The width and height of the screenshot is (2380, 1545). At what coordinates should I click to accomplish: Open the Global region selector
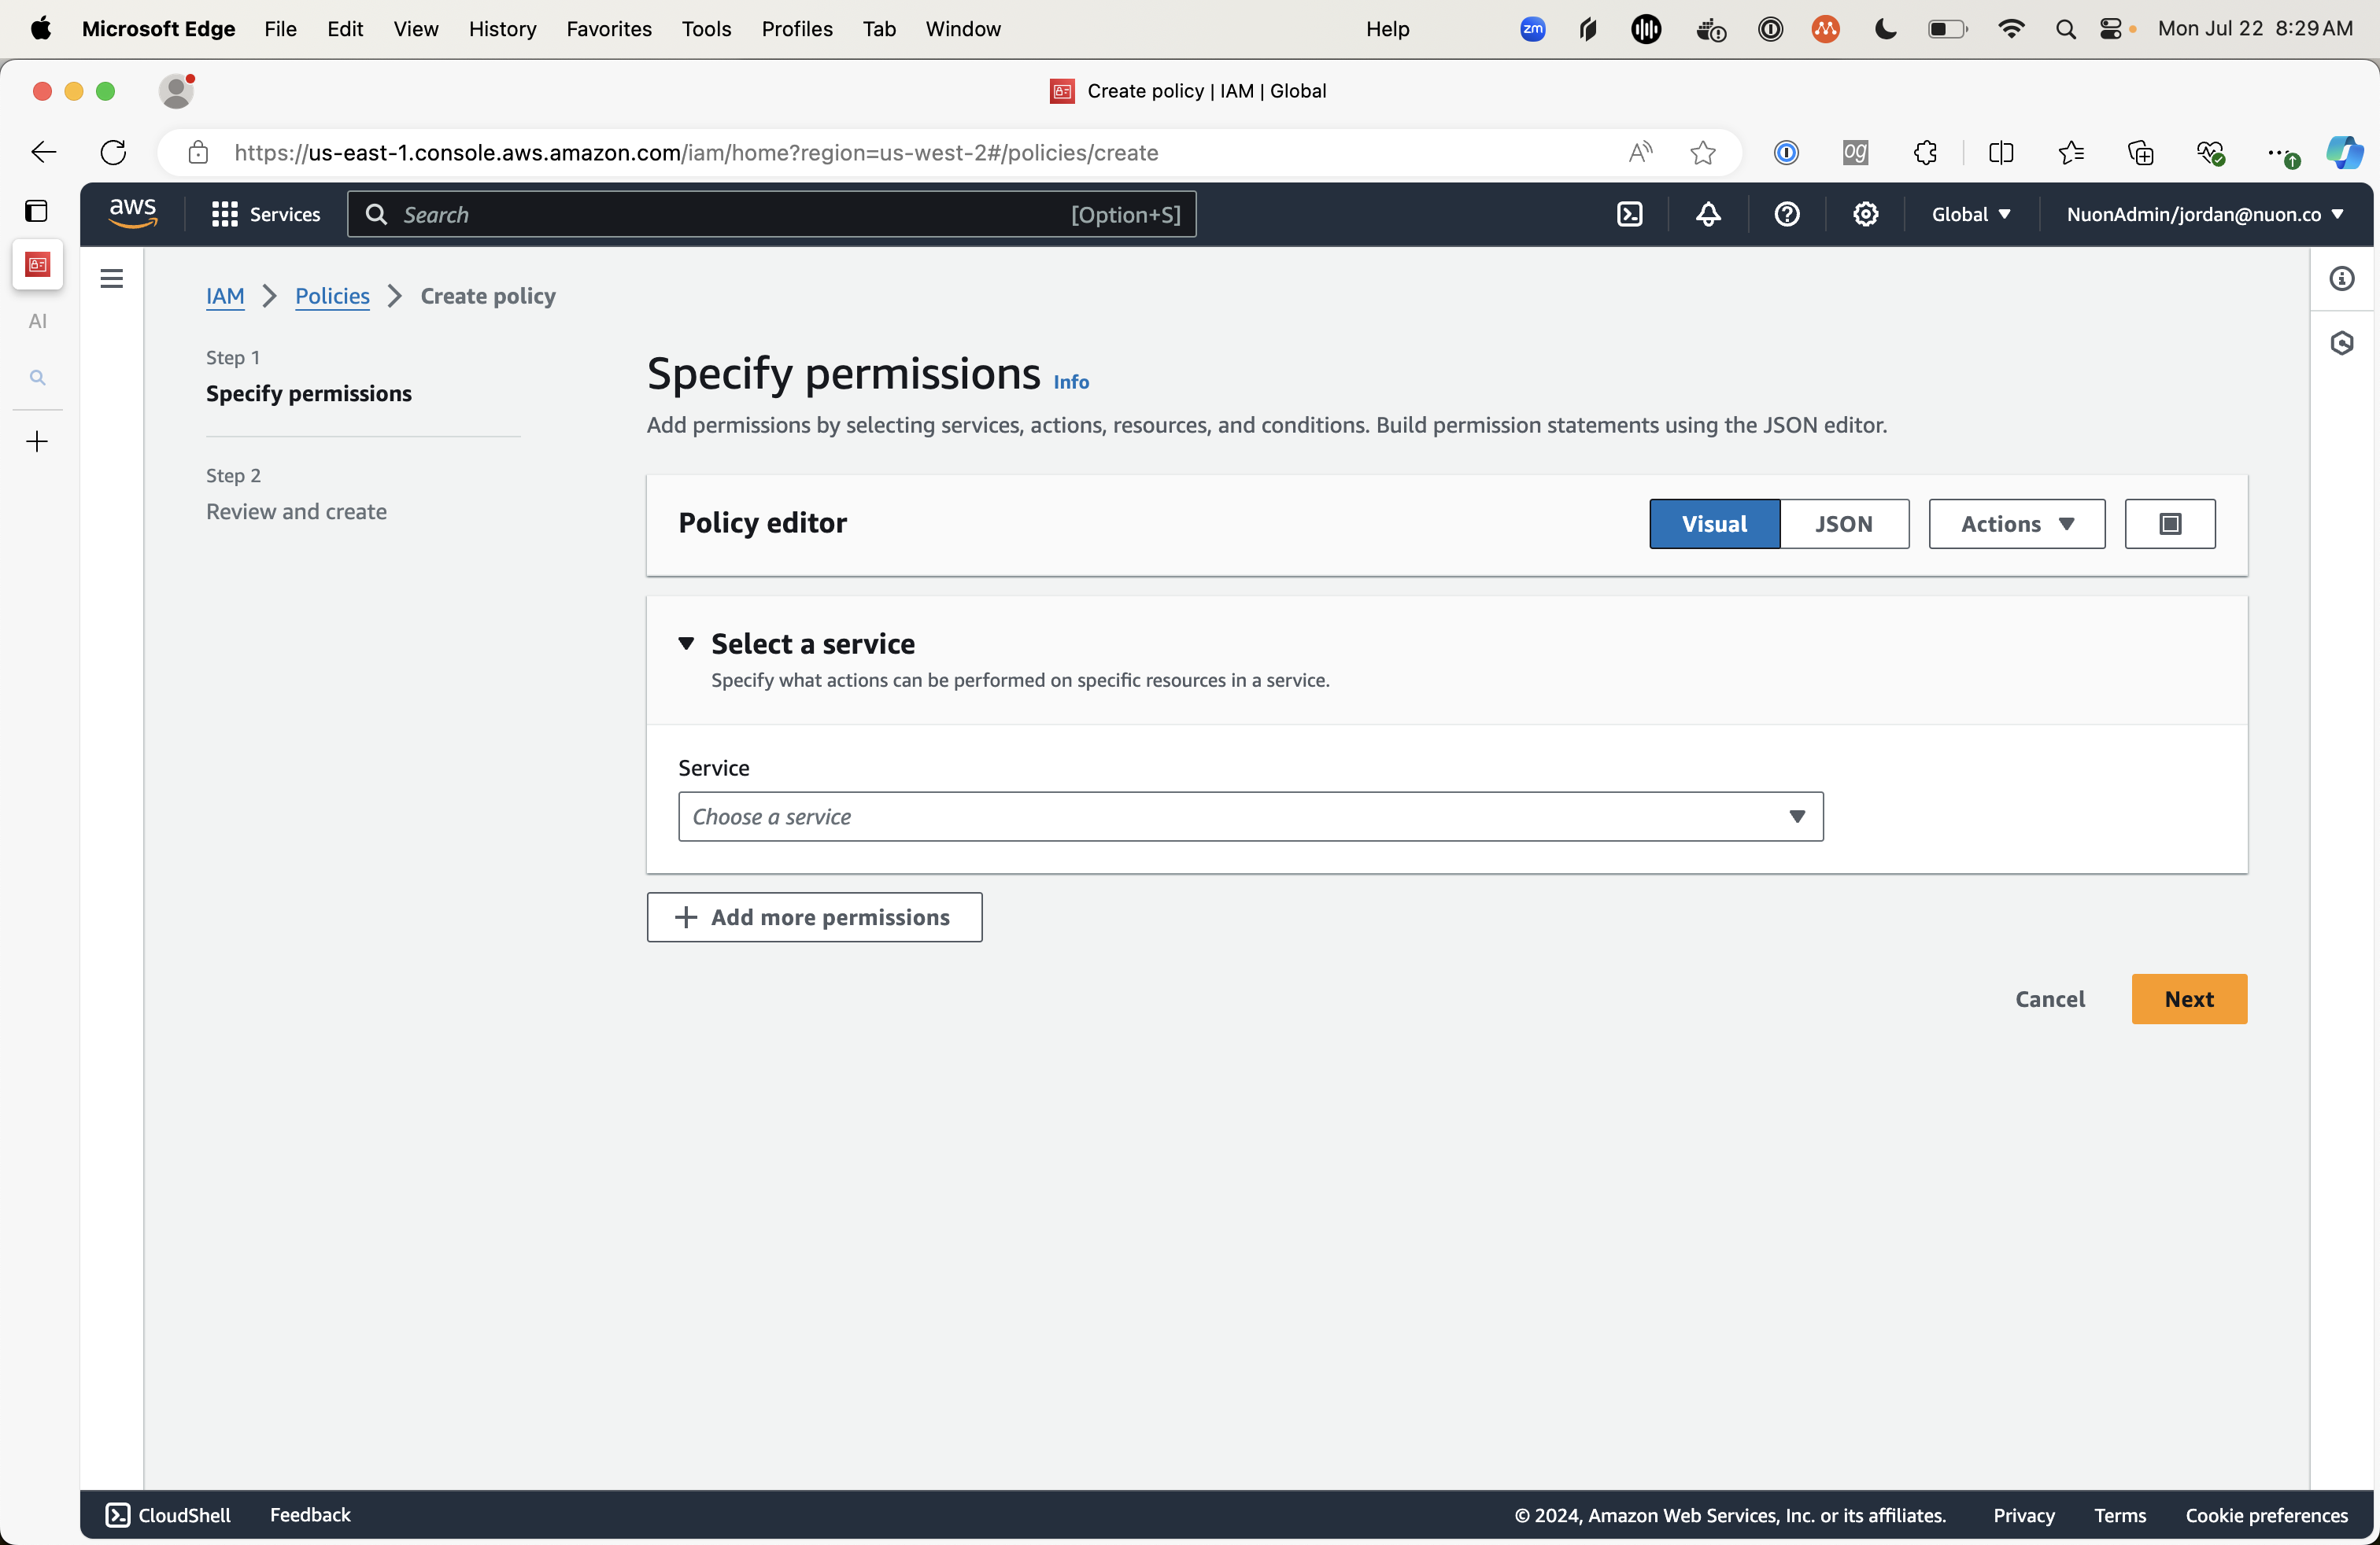[x=1970, y=214]
